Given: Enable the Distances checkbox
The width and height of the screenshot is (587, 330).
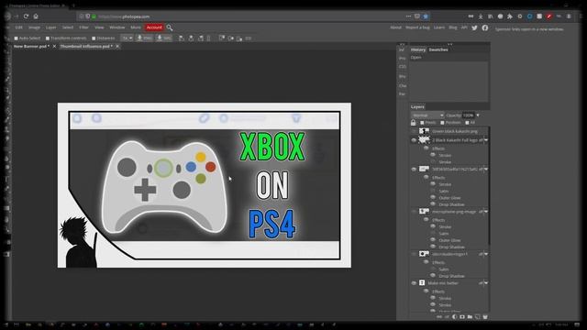Looking at the screenshot, I should click(x=94, y=38).
